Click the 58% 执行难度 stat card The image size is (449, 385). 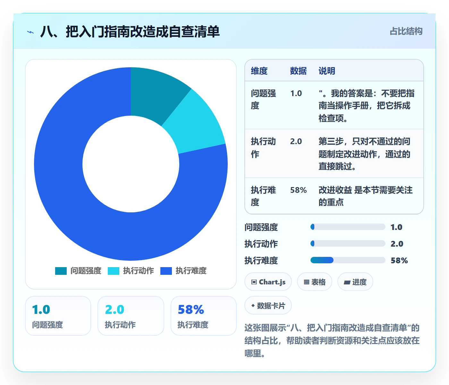(x=204, y=316)
